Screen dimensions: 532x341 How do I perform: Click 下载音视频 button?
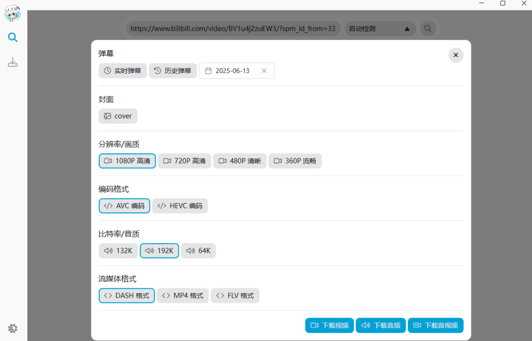tap(435, 326)
